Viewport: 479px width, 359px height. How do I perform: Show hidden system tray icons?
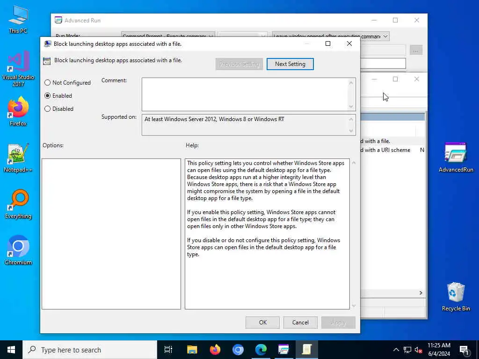coord(396,350)
